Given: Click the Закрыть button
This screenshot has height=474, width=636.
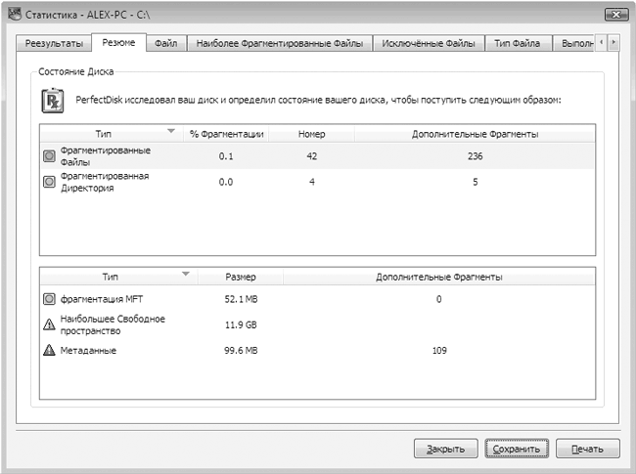Looking at the screenshot, I should tap(445, 449).
